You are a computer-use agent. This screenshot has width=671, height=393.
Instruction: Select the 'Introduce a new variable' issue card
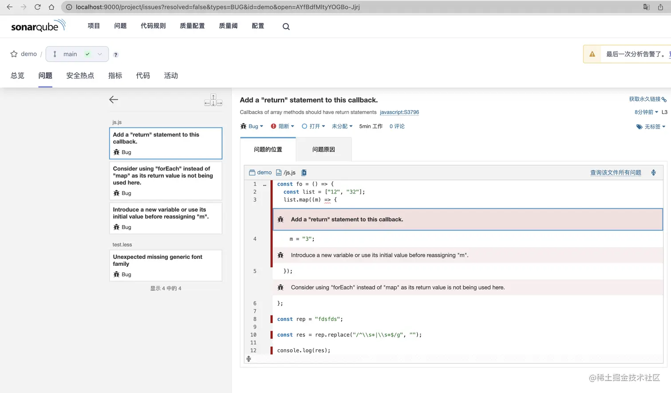[166, 218]
